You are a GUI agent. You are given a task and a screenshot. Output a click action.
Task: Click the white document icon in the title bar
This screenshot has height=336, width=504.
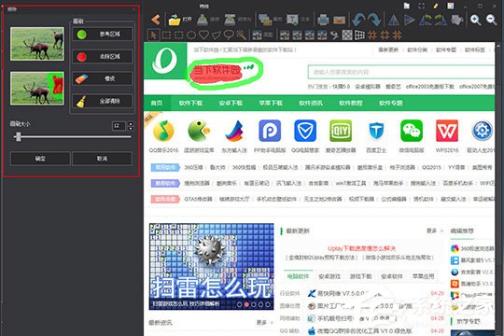[x=407, y=6]
